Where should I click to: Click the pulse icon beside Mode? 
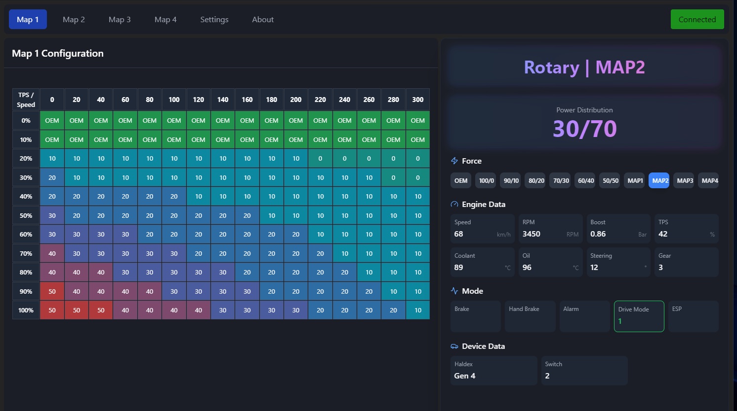pos(454,291)
